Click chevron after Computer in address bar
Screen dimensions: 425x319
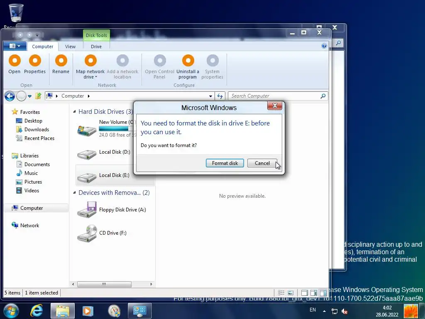(89, 96)
